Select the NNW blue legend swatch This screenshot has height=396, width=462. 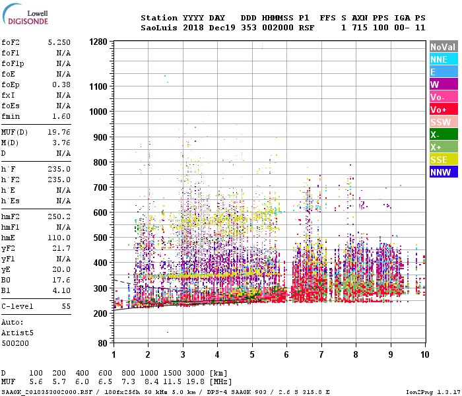[444, 172]
